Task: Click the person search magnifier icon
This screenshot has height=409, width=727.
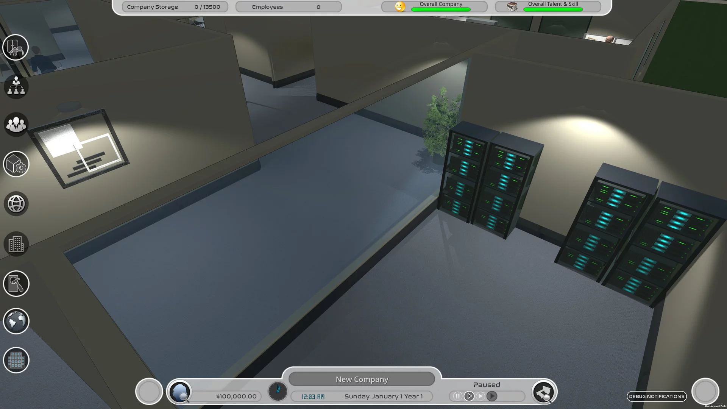Action: pos(179,392)
